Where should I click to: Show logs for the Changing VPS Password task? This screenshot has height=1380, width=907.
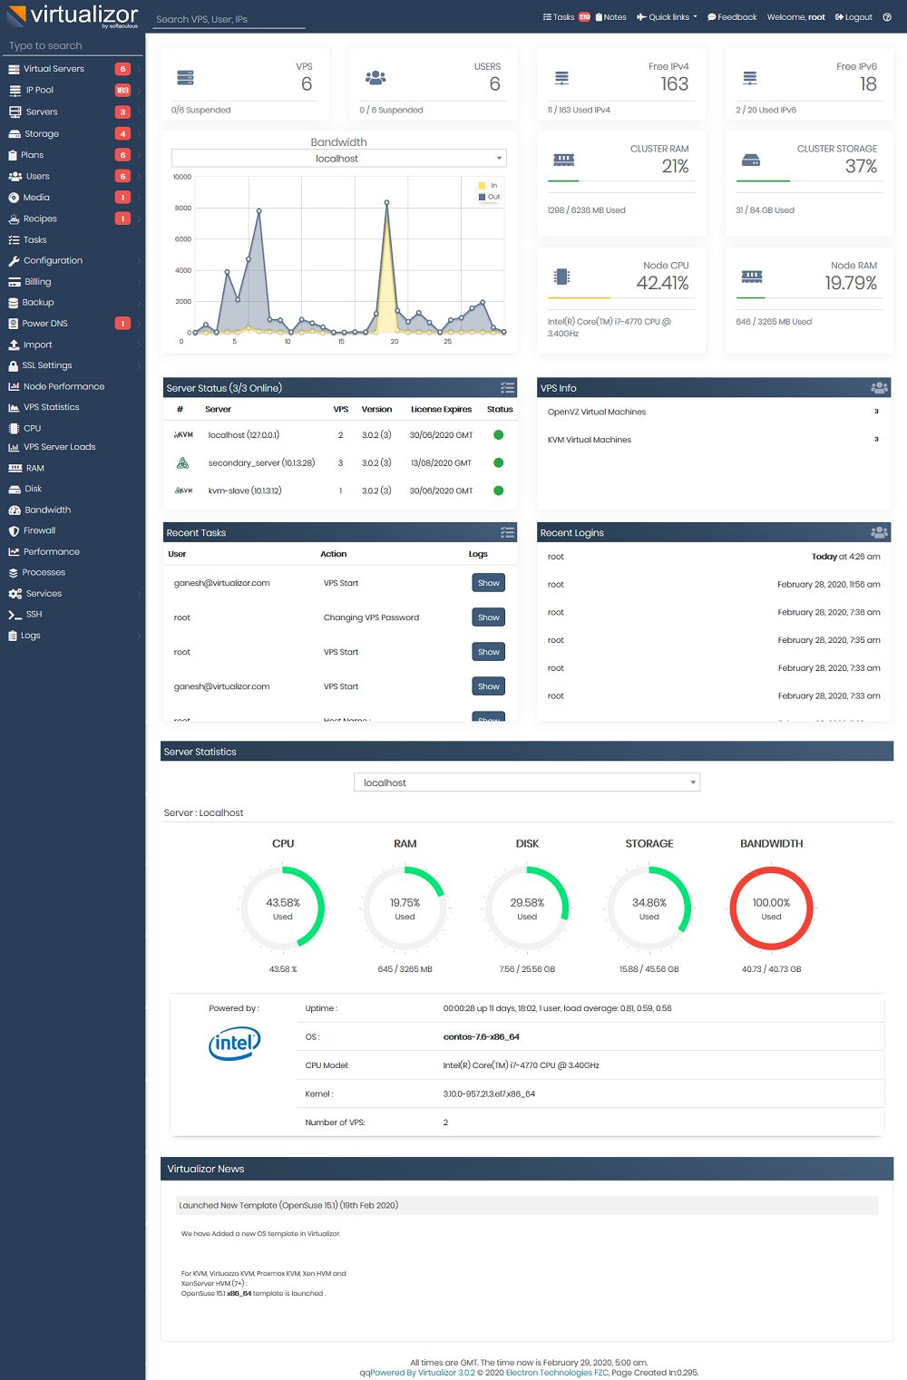pyautogui.click(x=488, y=617)
